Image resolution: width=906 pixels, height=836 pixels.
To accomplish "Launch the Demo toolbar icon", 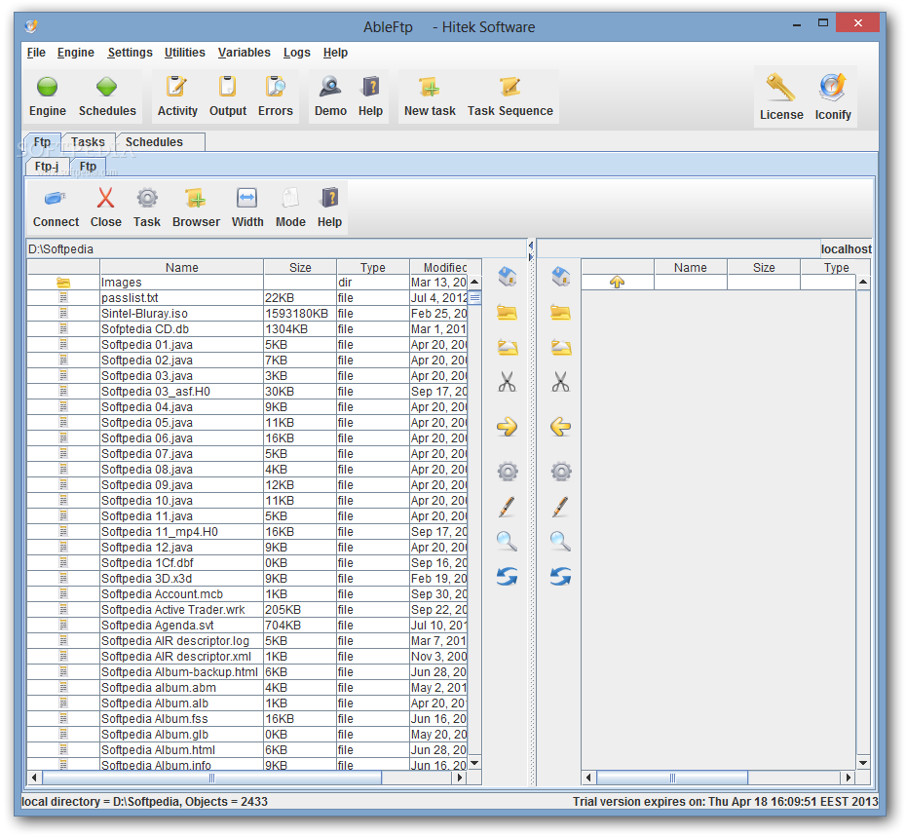I will [x=330, y=88].
